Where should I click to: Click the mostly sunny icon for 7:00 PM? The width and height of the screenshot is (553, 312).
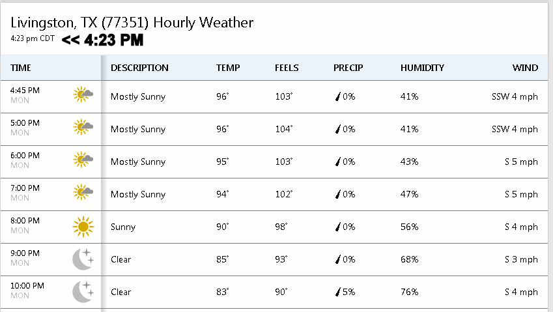pos(83,193)
